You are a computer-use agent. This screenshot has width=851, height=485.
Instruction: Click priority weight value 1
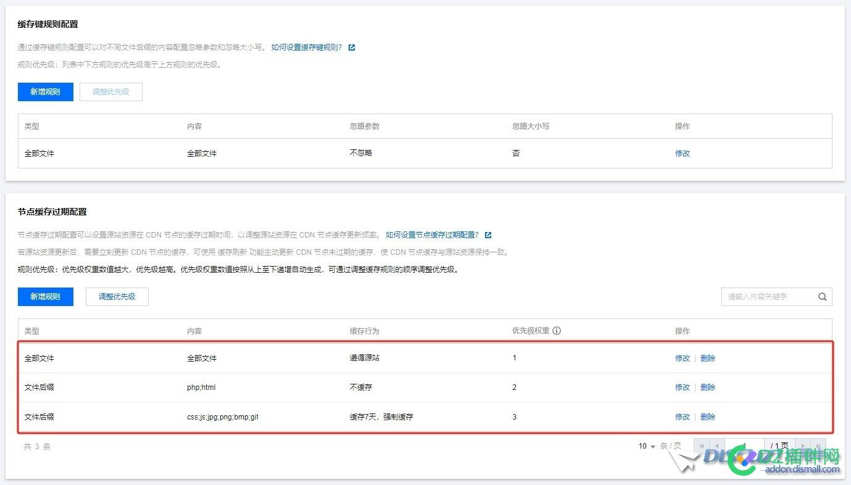tap(515, 358)
